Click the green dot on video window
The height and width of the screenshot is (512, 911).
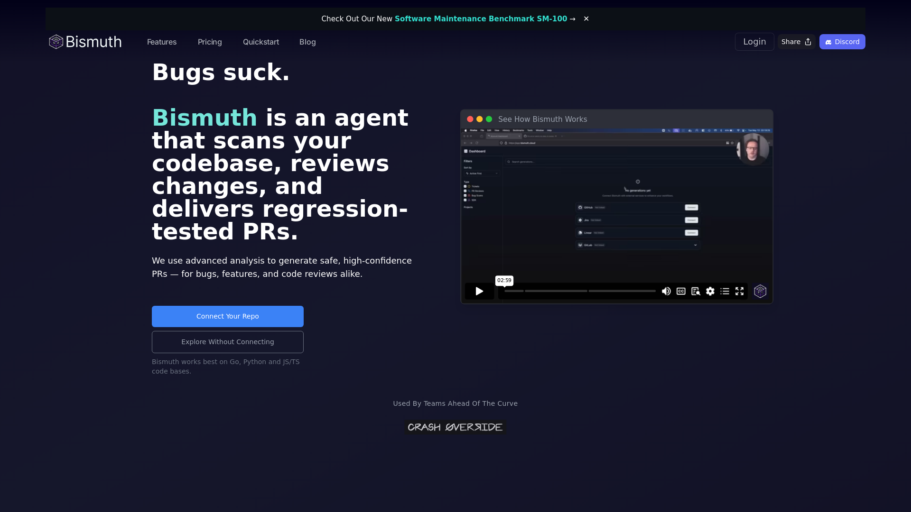tap(489, 119)
